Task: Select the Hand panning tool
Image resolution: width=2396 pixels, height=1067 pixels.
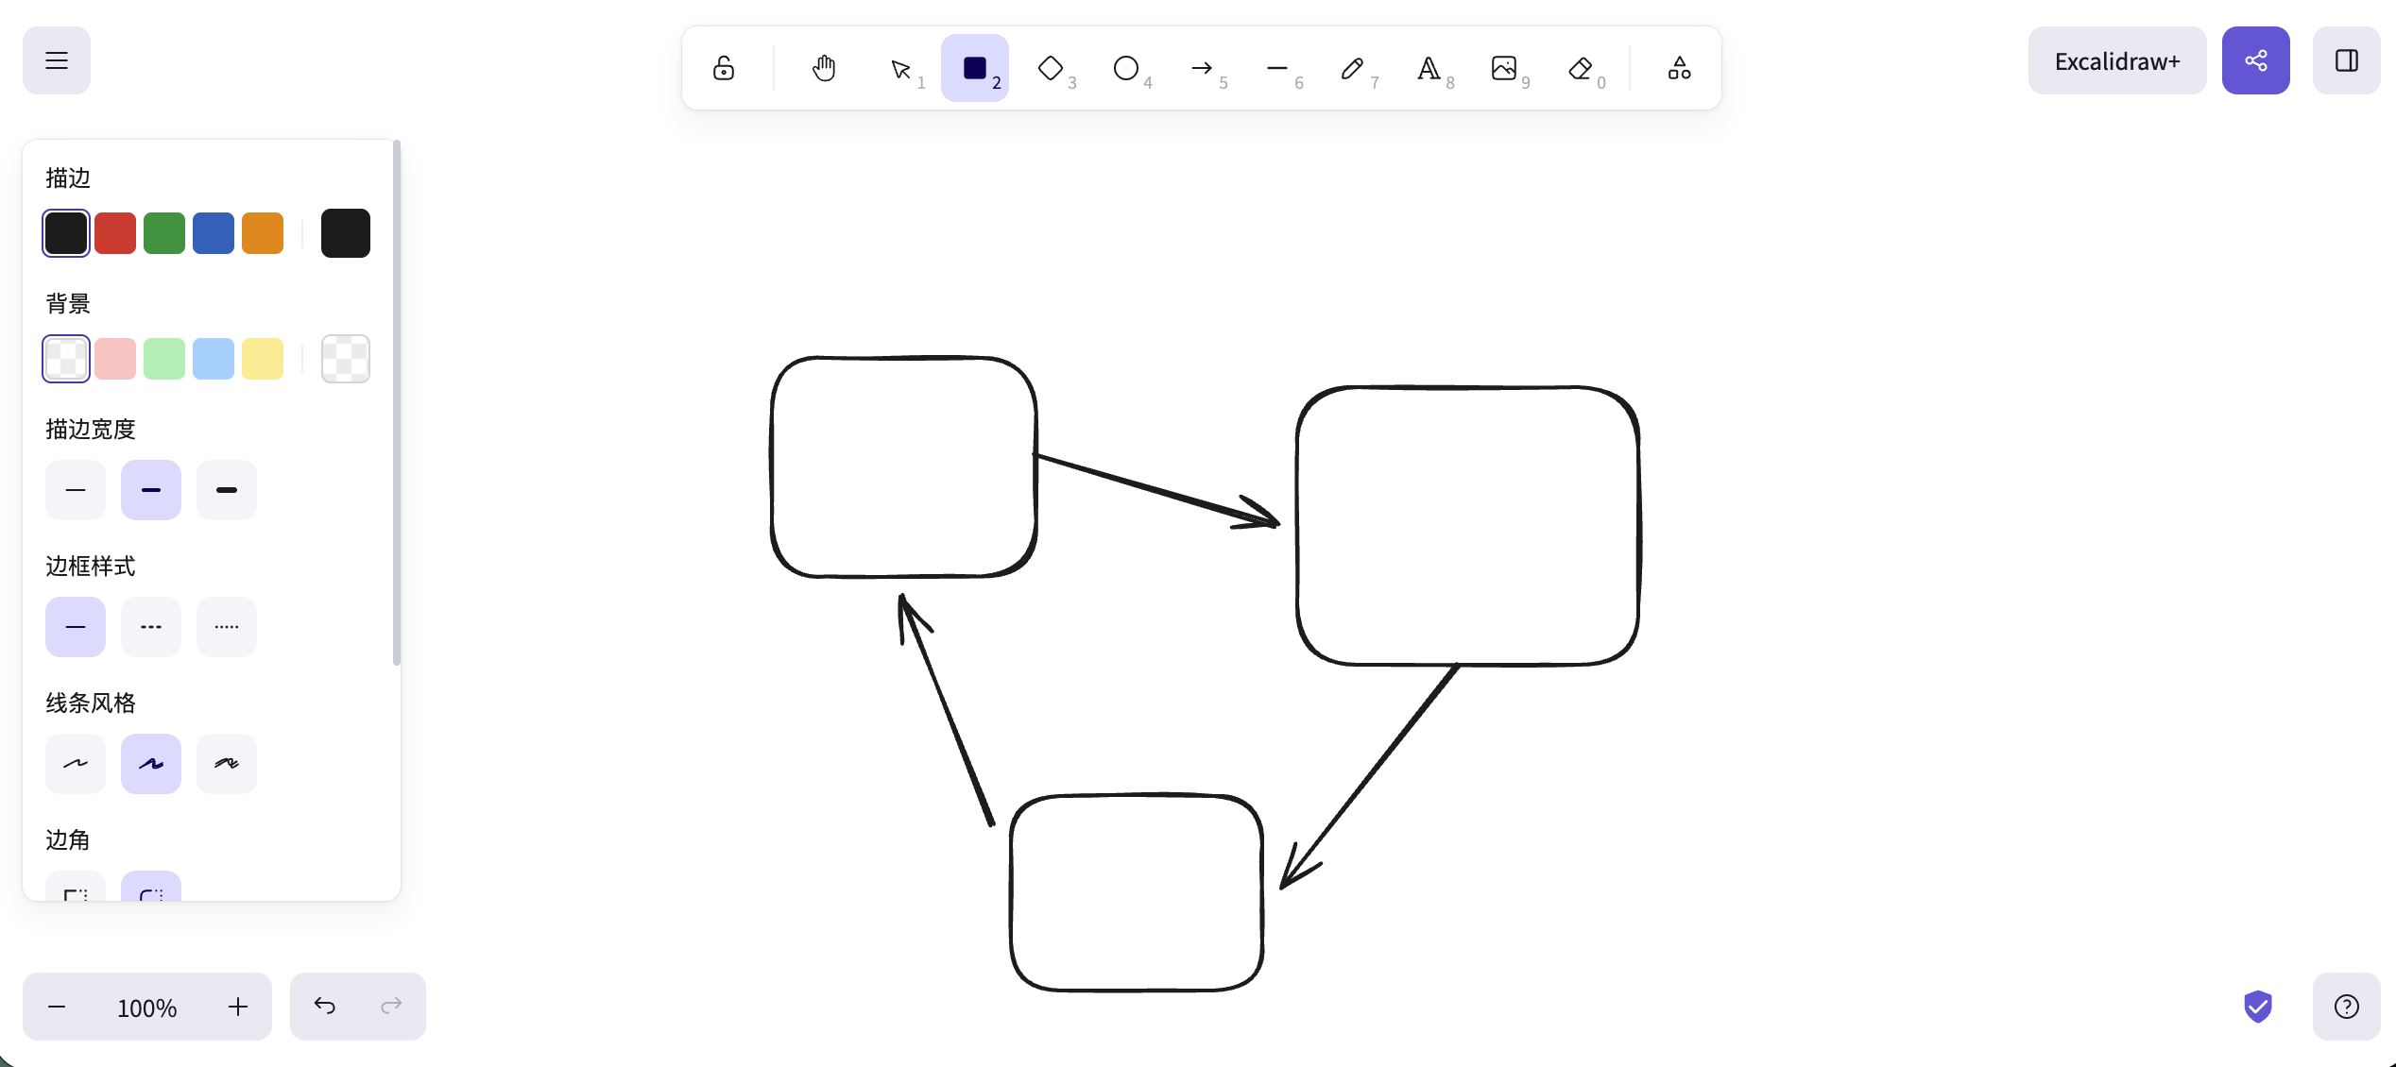Action: 824,68
